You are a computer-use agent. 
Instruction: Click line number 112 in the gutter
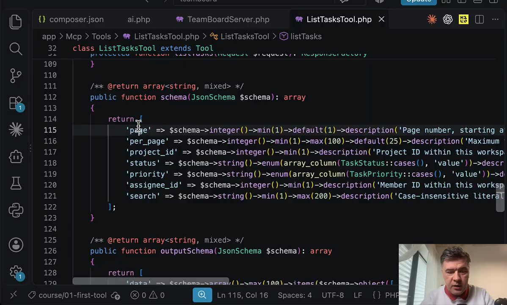[x=50, y=97]
